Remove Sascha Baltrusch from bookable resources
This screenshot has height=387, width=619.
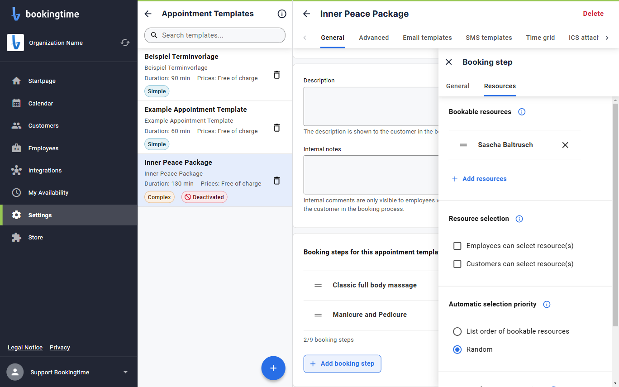(565, 145)
